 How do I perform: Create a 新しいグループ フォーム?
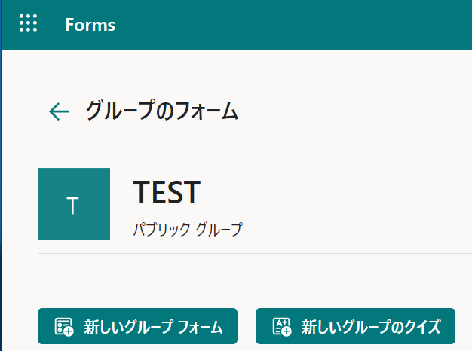tap(137, 327)
